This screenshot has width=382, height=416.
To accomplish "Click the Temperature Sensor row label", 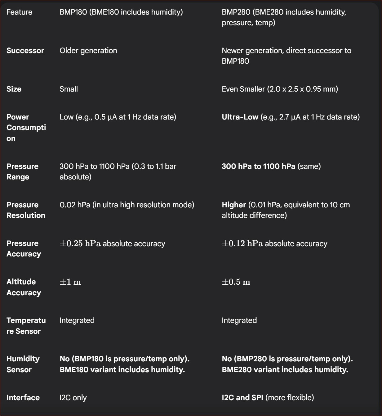I will 26,326.
